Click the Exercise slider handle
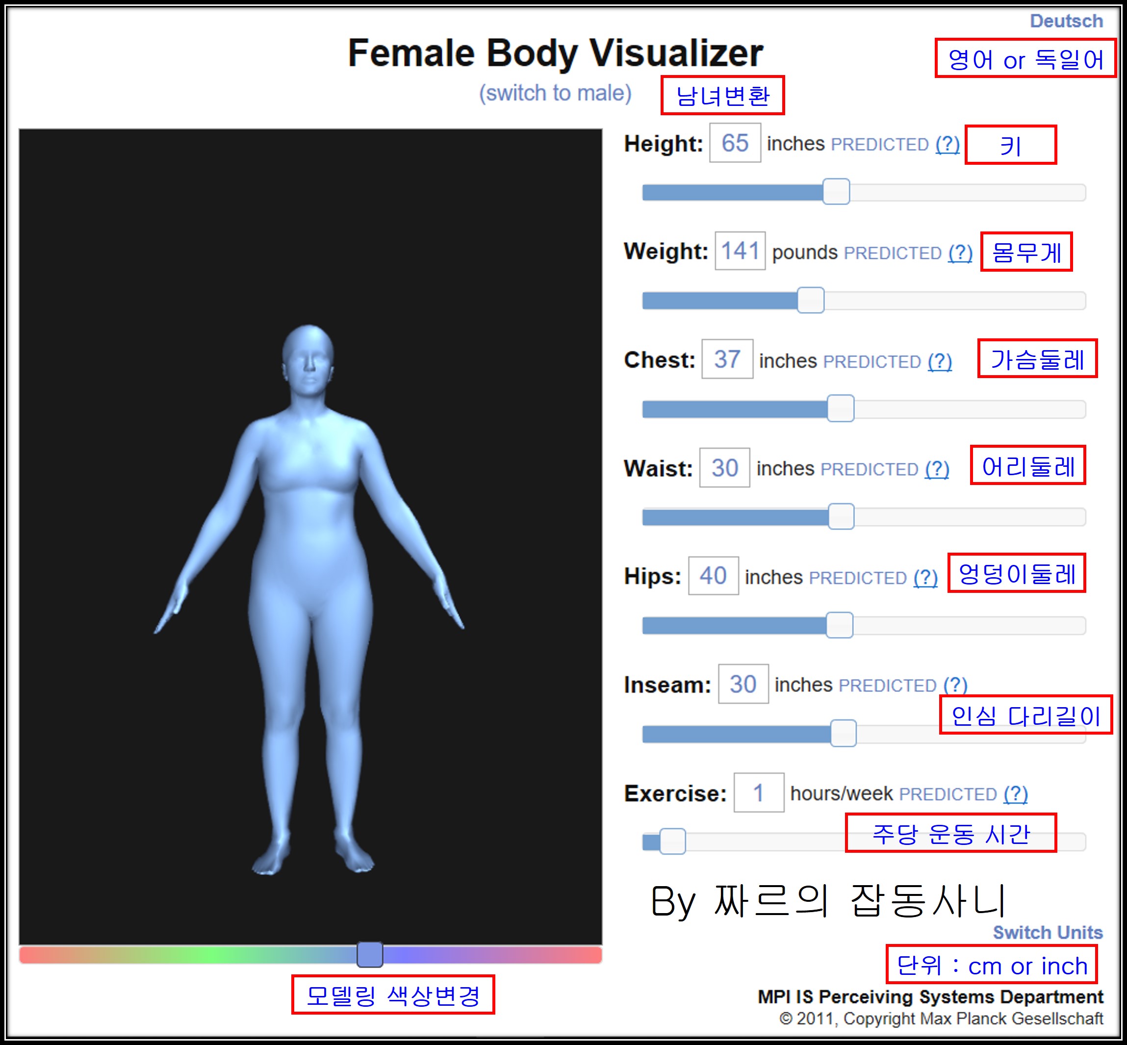The height and width of the screenshot is (1045, 1127). [x=672, y=841]
